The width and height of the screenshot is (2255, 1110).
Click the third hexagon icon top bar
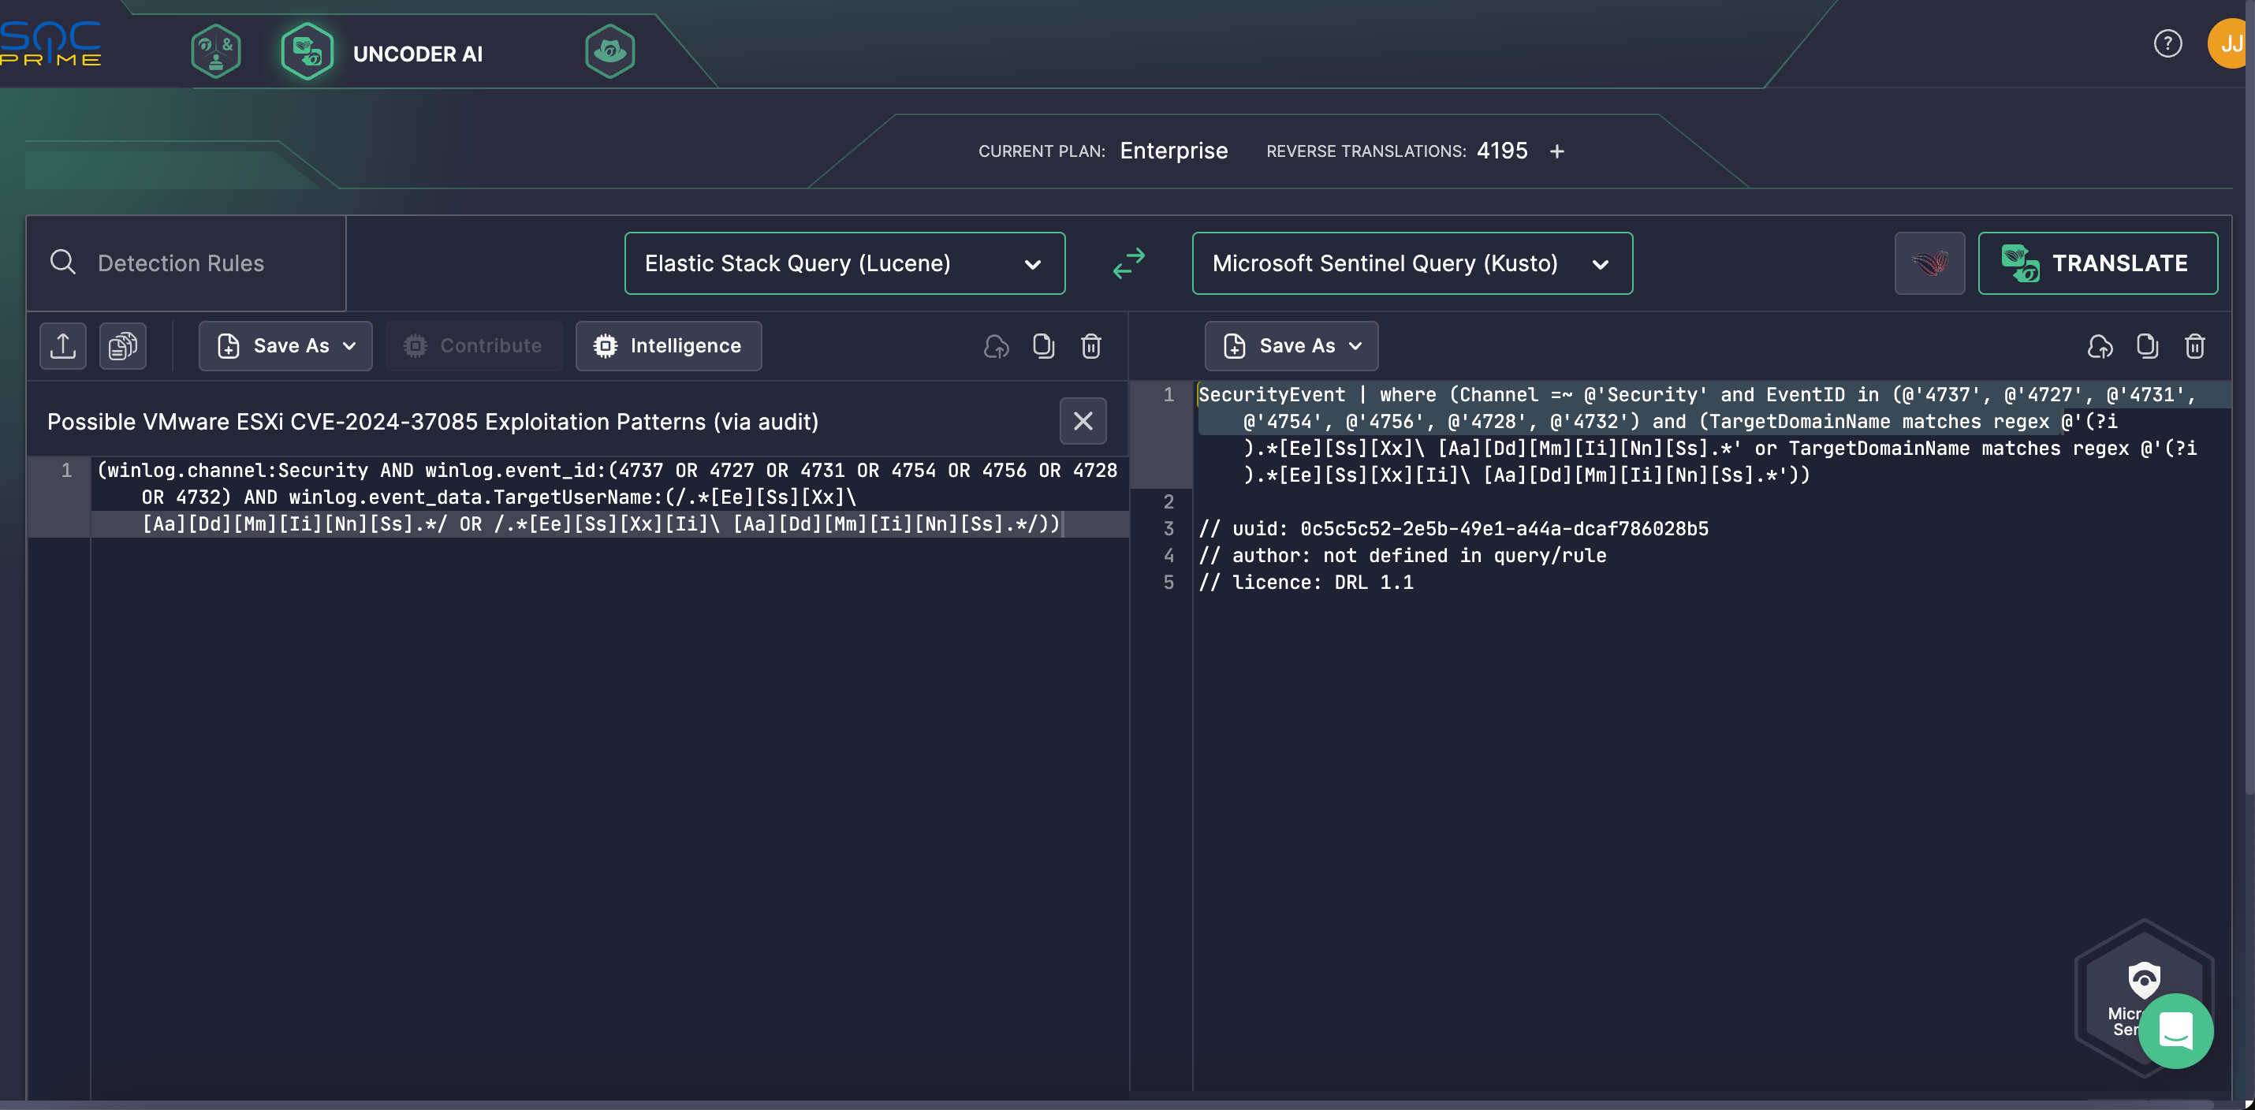(x=609, y=50)
